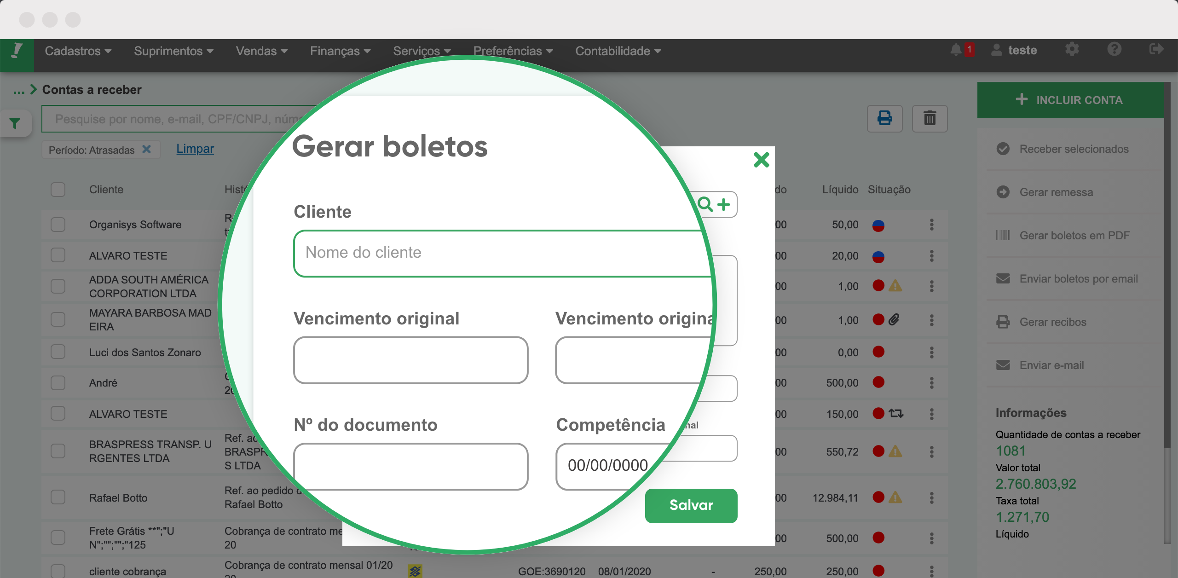Expand the Cadastros menu
This screenshot has width=1178, height=578.
click(x=78, y=51)
